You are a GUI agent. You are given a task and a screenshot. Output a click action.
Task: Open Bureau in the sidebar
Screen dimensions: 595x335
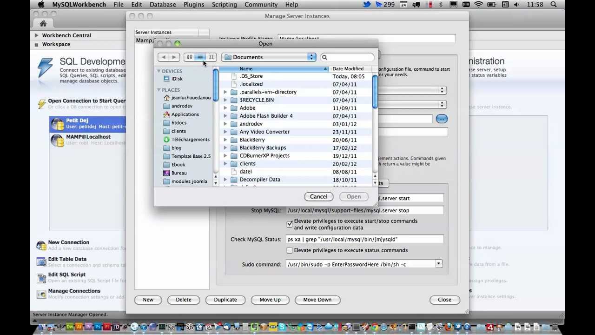coord(175,173)
